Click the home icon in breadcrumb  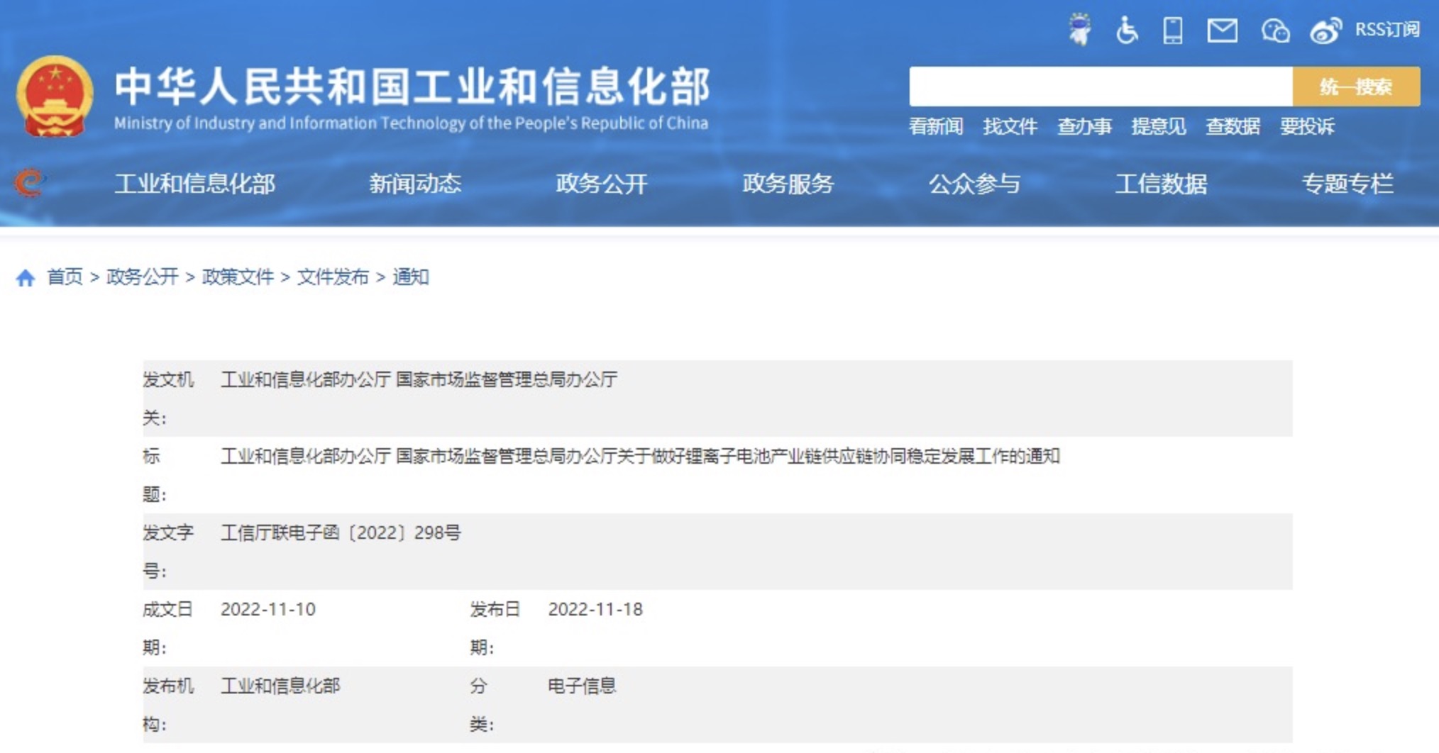click(x=26, y=277)
